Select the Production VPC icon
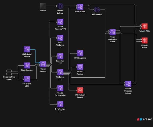153x127 pixels. pos(60,72)
